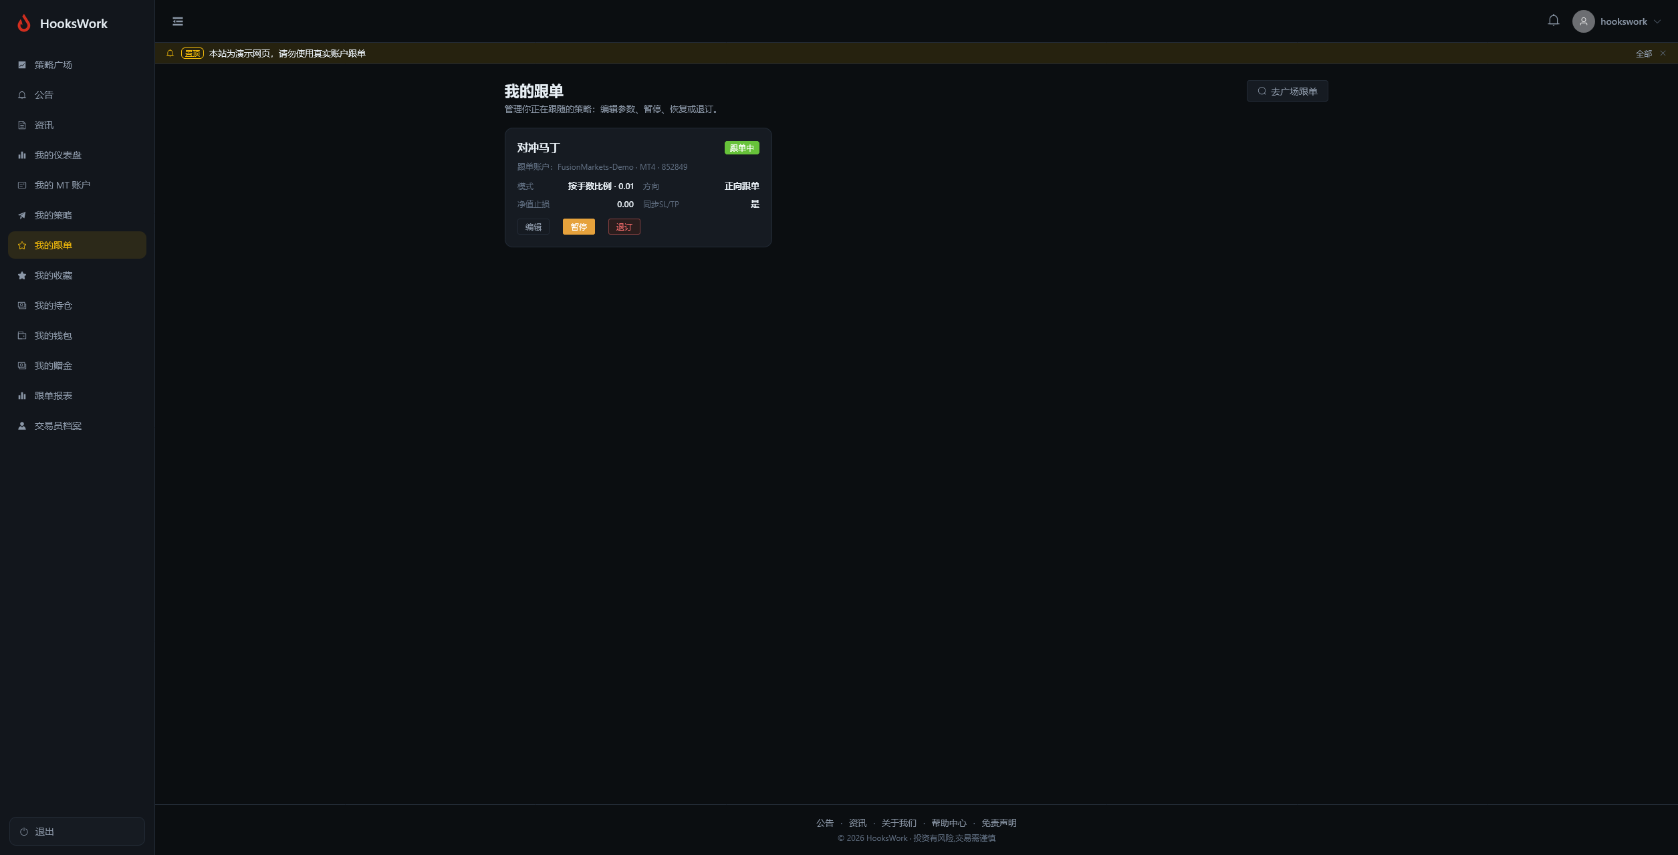Image resolution: width=1678 pixels, height=855 pixels.
Task: Expand the hookswork account dropdown arrow
Action: click(1657, 21)
